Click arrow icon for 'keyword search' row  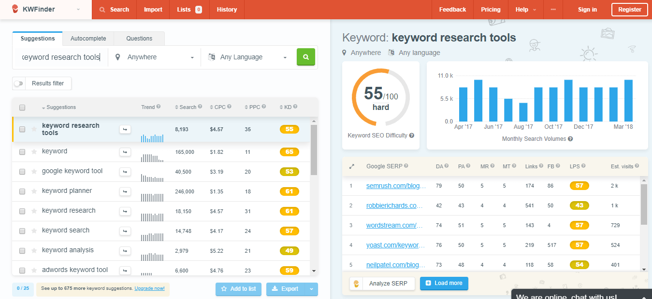tap(125, 231)
